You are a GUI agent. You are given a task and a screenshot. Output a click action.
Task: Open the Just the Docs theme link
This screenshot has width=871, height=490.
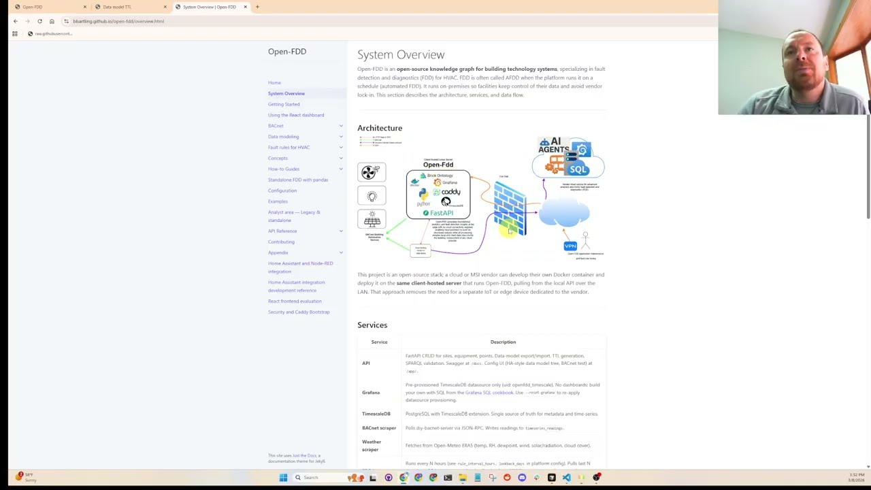click(x=305, y=456)
